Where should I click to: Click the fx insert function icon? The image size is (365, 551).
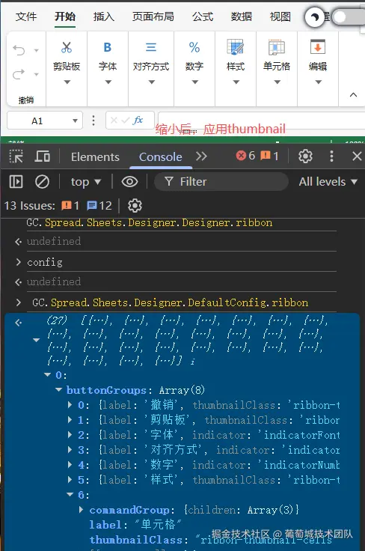point(138,121)
